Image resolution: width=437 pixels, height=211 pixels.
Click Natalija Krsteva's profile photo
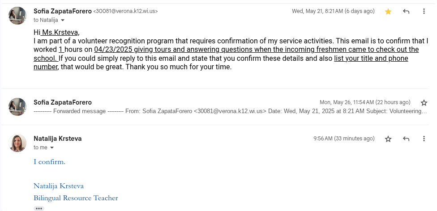(17, 143)
